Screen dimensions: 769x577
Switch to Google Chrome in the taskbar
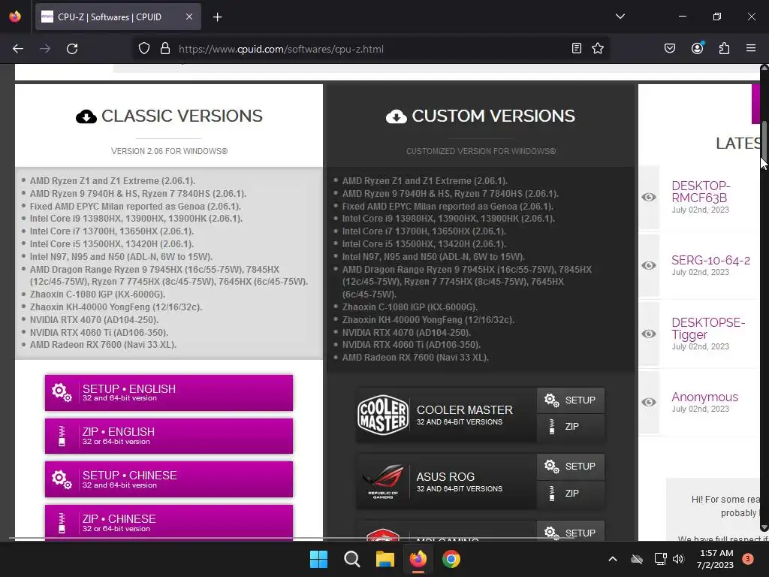click(451, 559)
